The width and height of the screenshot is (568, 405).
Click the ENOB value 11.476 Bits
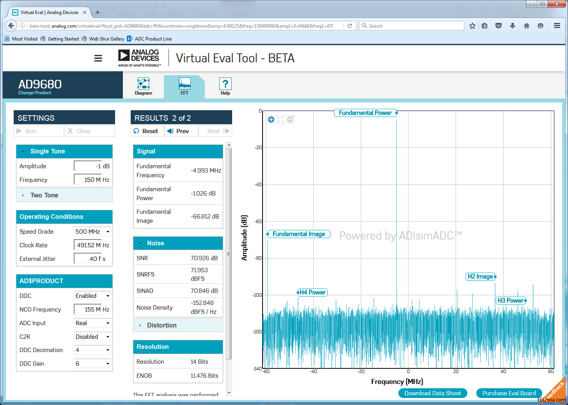pos(204,375)
